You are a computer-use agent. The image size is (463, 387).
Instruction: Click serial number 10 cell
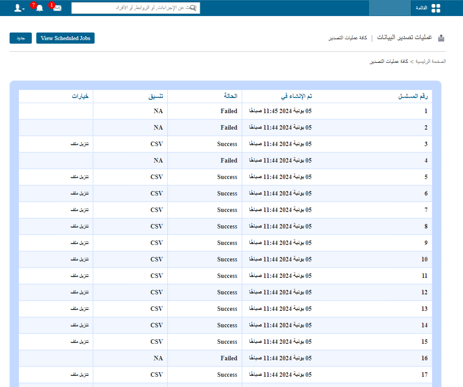424,259
